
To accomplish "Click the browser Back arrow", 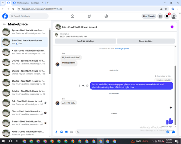I will click(x=3, y=9).
